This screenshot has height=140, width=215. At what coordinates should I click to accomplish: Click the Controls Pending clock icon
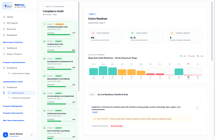point(172,33)
